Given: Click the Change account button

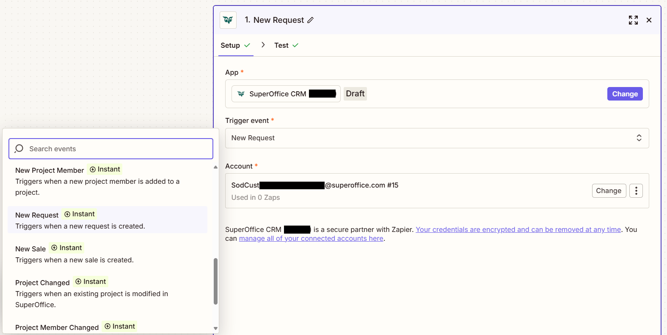Looking at the screenshot, I should pos(609,191).
